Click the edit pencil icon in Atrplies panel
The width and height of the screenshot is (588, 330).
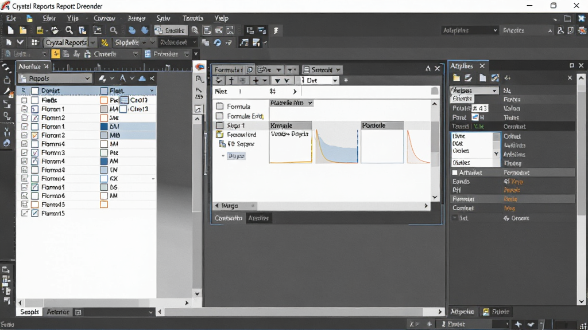tap(469, 78)
